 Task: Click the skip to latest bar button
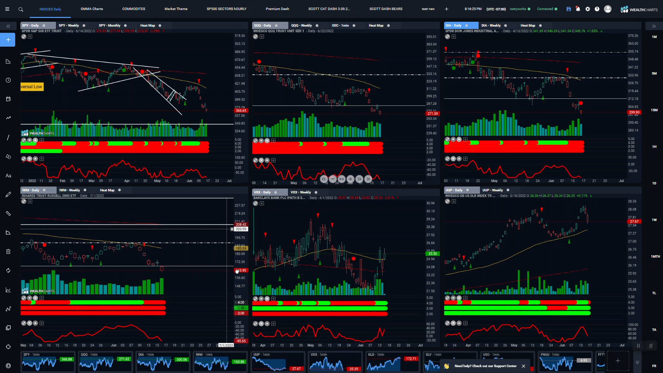click(x=368, y=179)
